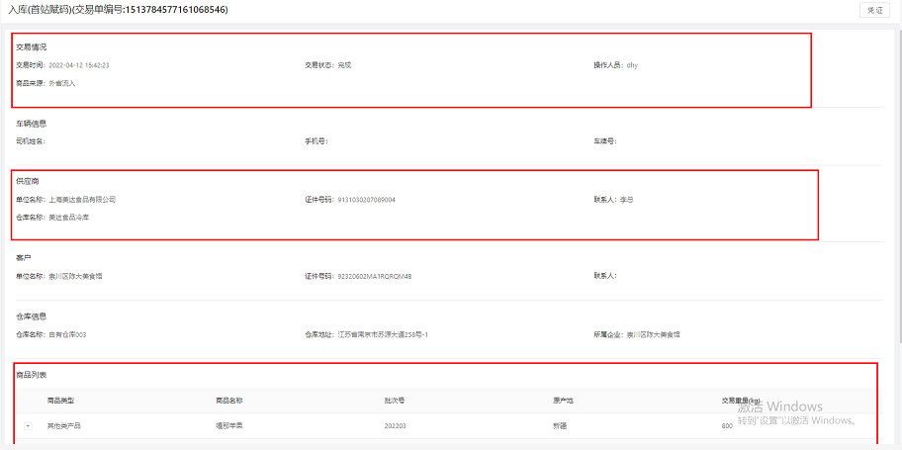Click customer certificate number 92320602MA1RQRQM48
The height and width of the screenshot is (450, 902).
point(374,276)
